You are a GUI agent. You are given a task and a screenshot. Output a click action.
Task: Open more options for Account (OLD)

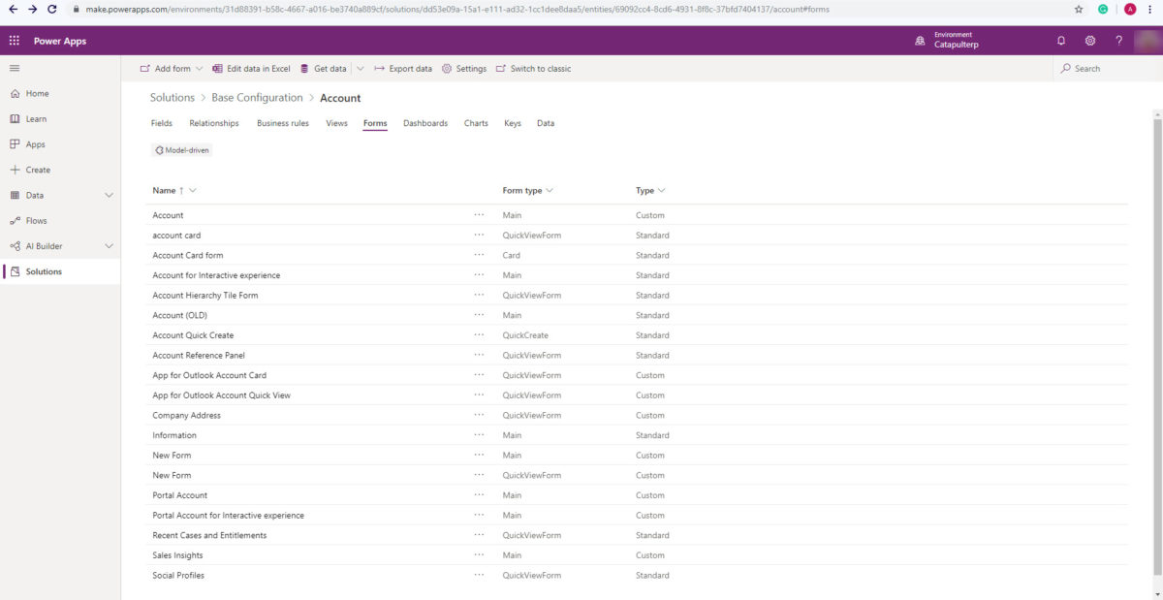tap(479, 315)
